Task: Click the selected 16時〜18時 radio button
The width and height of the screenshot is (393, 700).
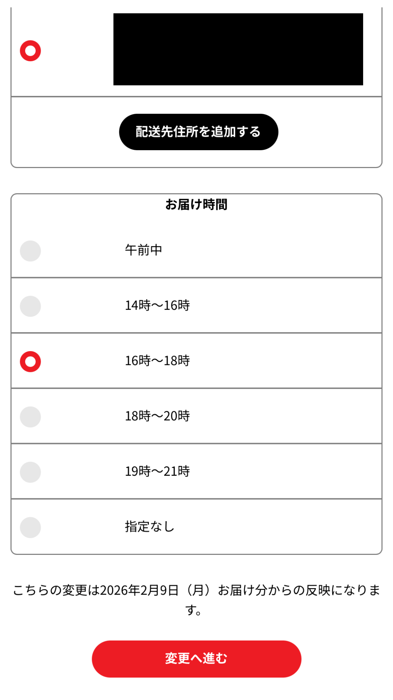Action: click(x=30, y=362)
